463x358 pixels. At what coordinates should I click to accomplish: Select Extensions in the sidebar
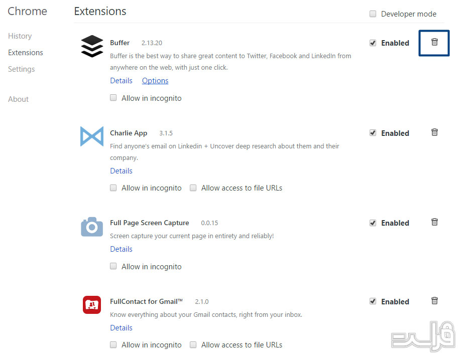(x=26, y=53)
